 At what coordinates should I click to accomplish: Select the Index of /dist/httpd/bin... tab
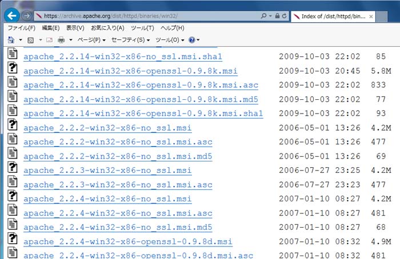click(x=333, y=17)
